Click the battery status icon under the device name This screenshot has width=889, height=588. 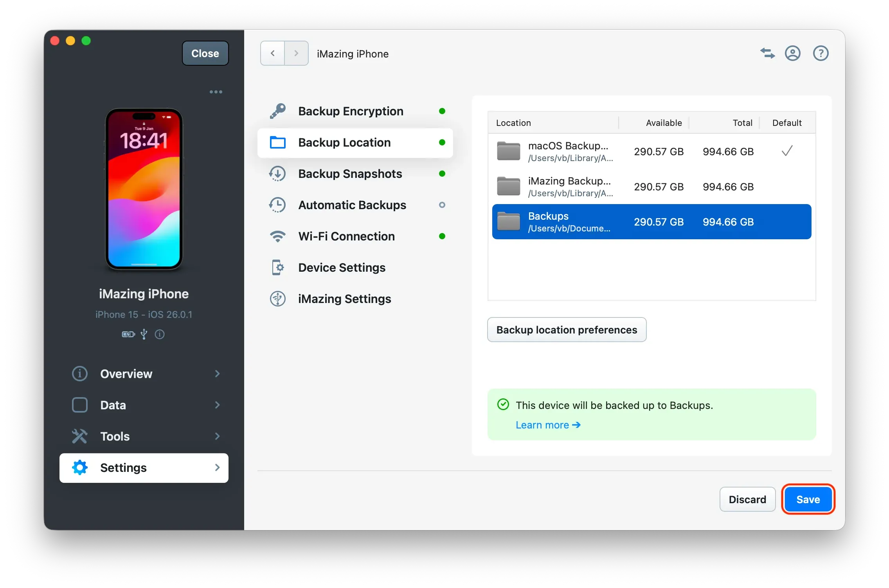pyautogui.click(x=128, y=334)
